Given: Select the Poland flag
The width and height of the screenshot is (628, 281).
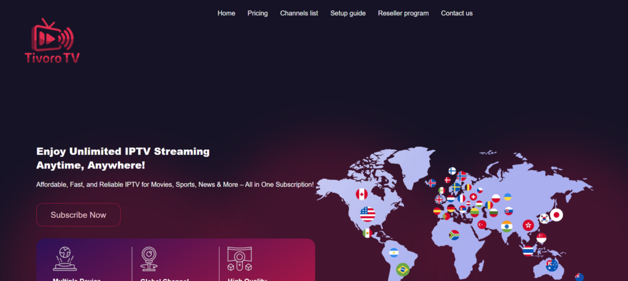Looking at the screenshot, I should tap(496, 198).
